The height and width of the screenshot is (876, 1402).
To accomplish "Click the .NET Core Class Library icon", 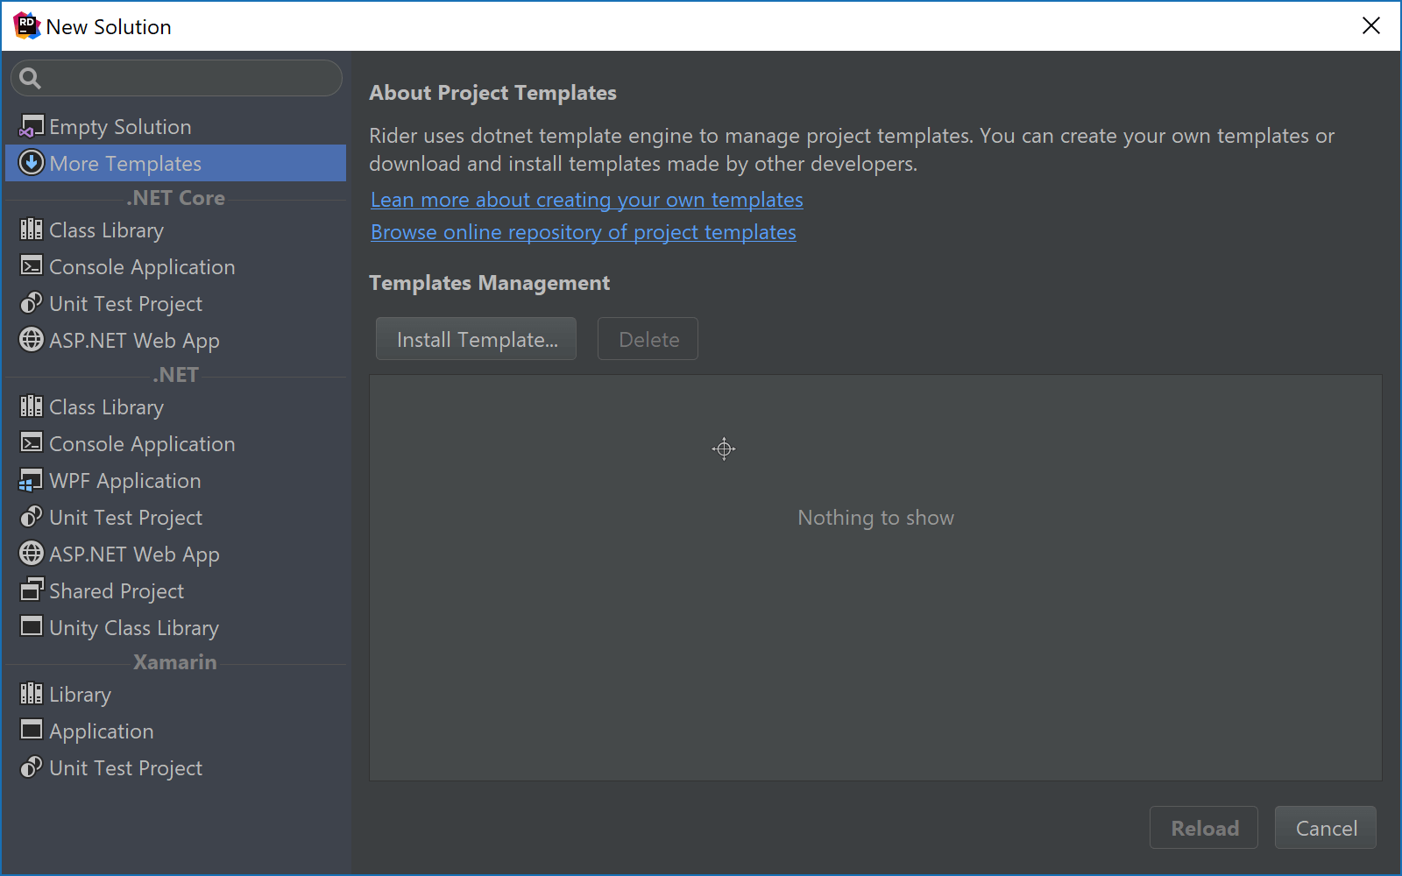I will (32, 230).
